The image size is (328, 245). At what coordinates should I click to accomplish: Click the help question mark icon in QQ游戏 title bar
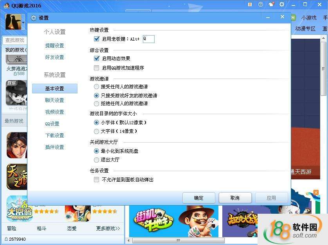260,4
